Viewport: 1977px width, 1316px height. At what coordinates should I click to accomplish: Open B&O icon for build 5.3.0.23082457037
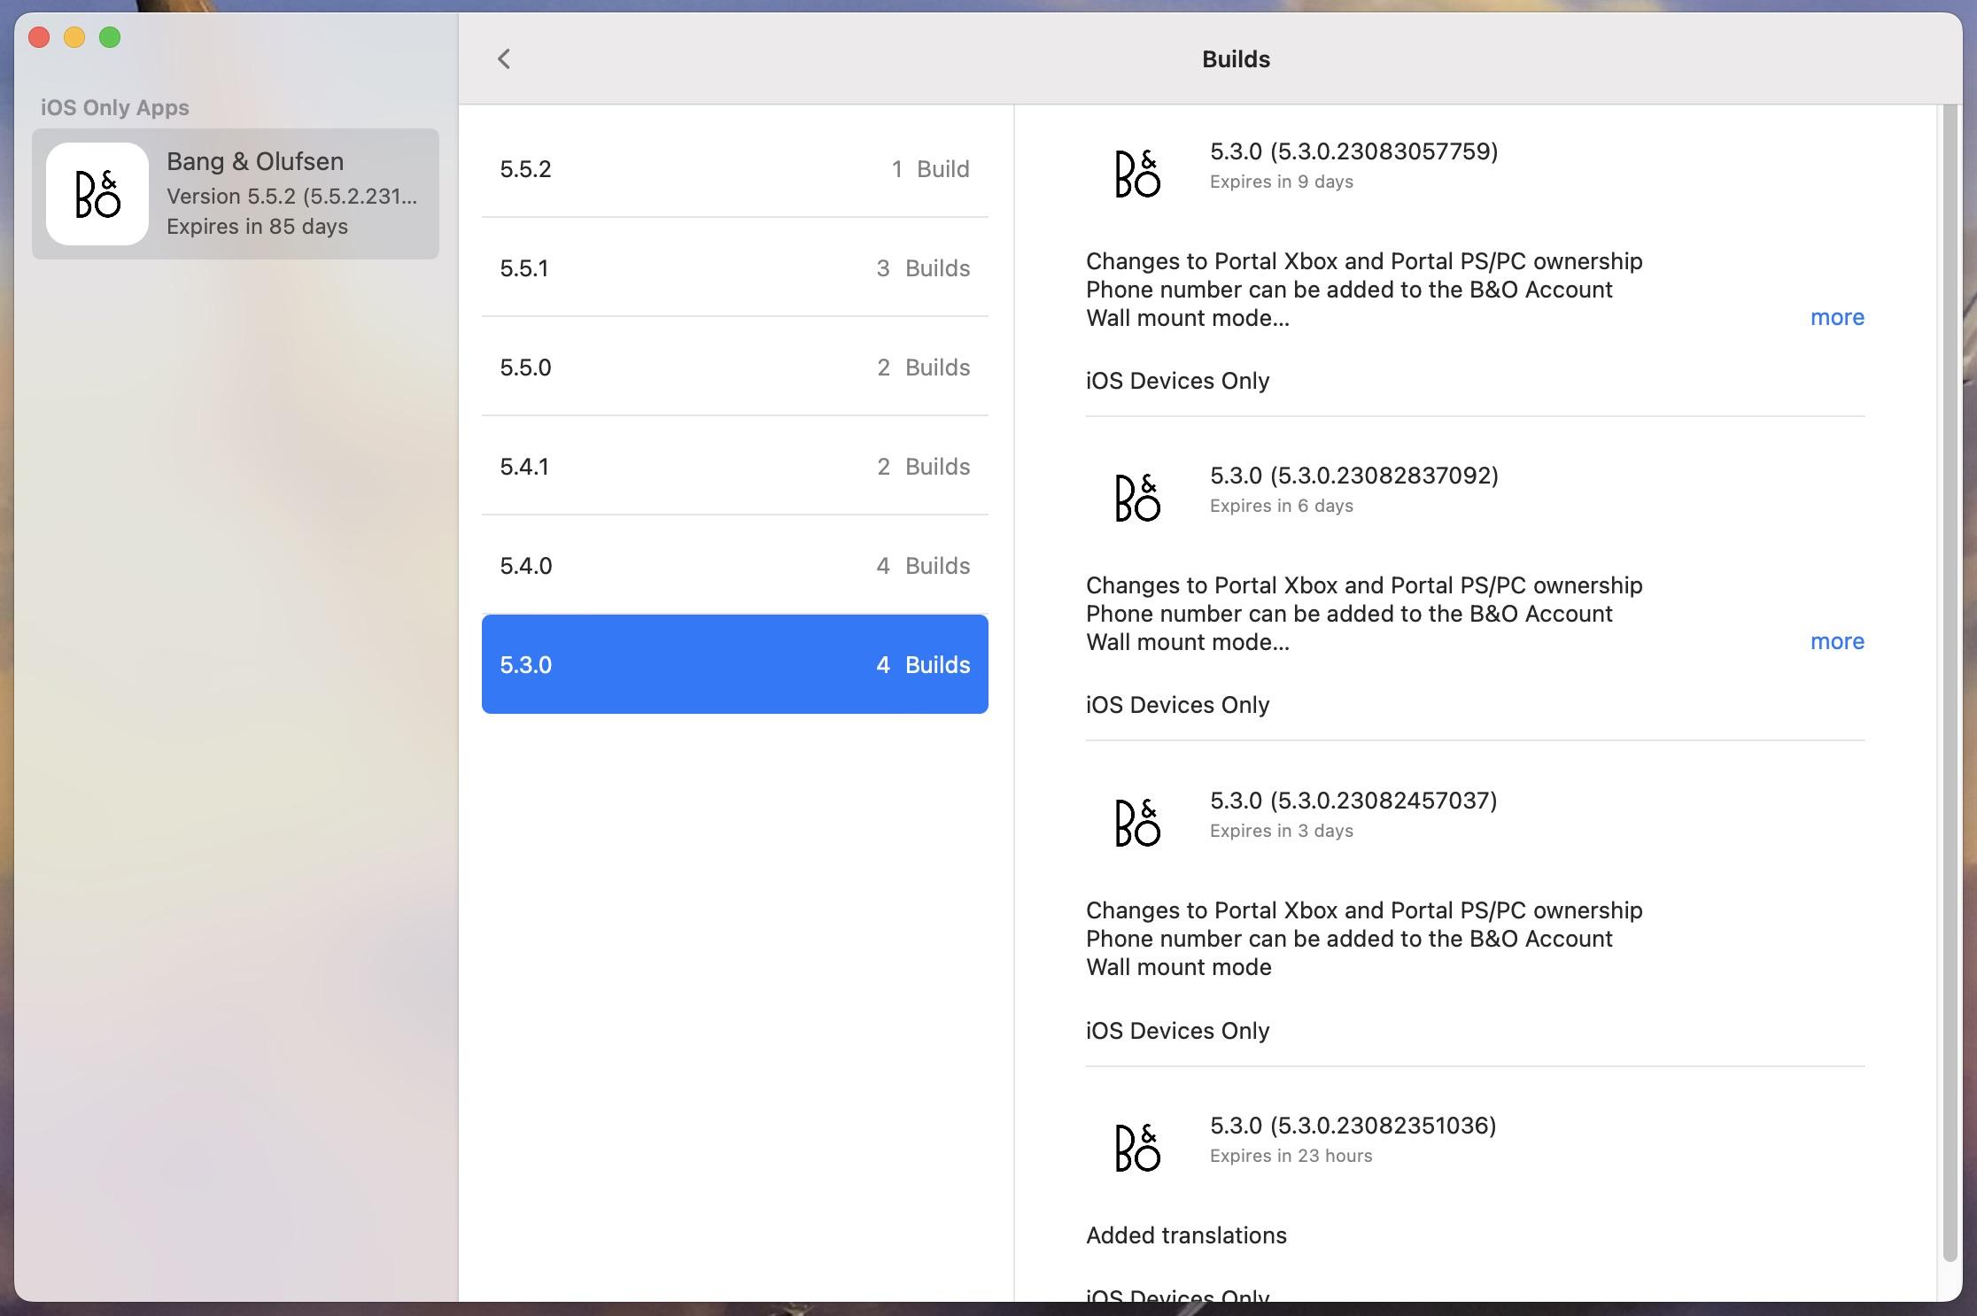1137,823
